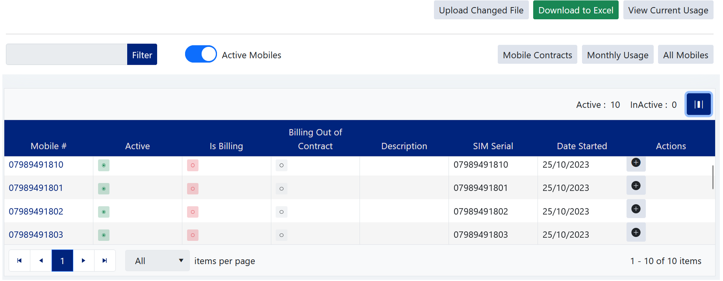Go to the next page arrow
Viewport: 723px width, 281px height.
pyautogui.click(x=83, y=261)
